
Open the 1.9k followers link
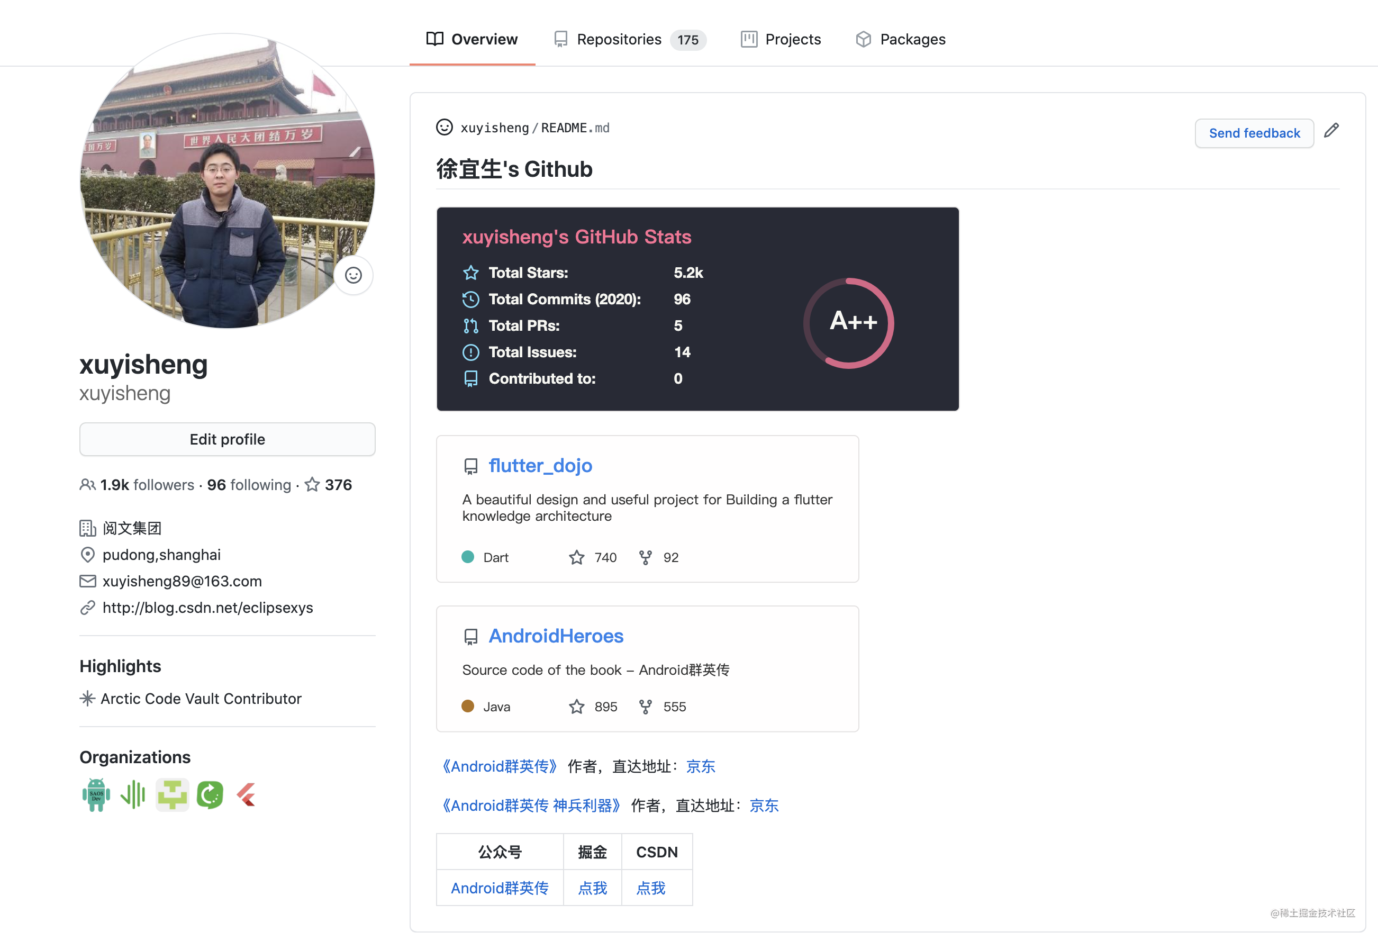137,485
